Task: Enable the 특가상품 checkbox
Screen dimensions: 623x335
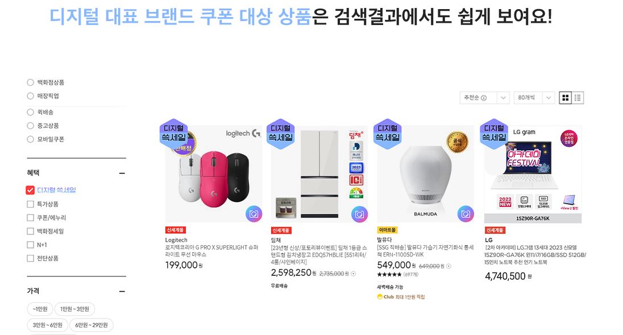Action: pyautogui.click(x=30, y=204)
